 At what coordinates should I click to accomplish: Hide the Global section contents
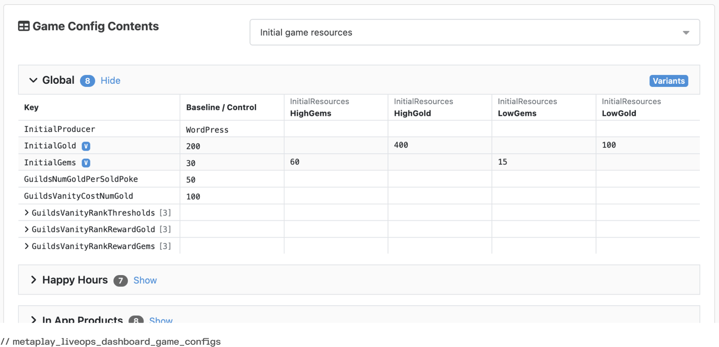point(110,80)
